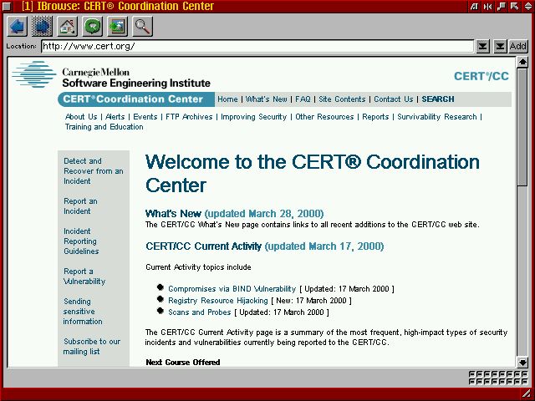
Task: Open Registry Resource Hijacking link
Action: point(218,301)
